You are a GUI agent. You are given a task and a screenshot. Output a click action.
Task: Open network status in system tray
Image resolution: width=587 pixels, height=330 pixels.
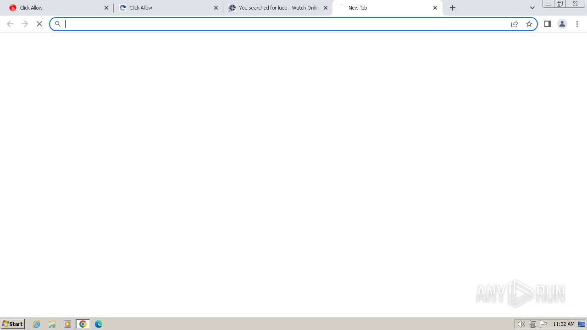[x=532, y=324]
